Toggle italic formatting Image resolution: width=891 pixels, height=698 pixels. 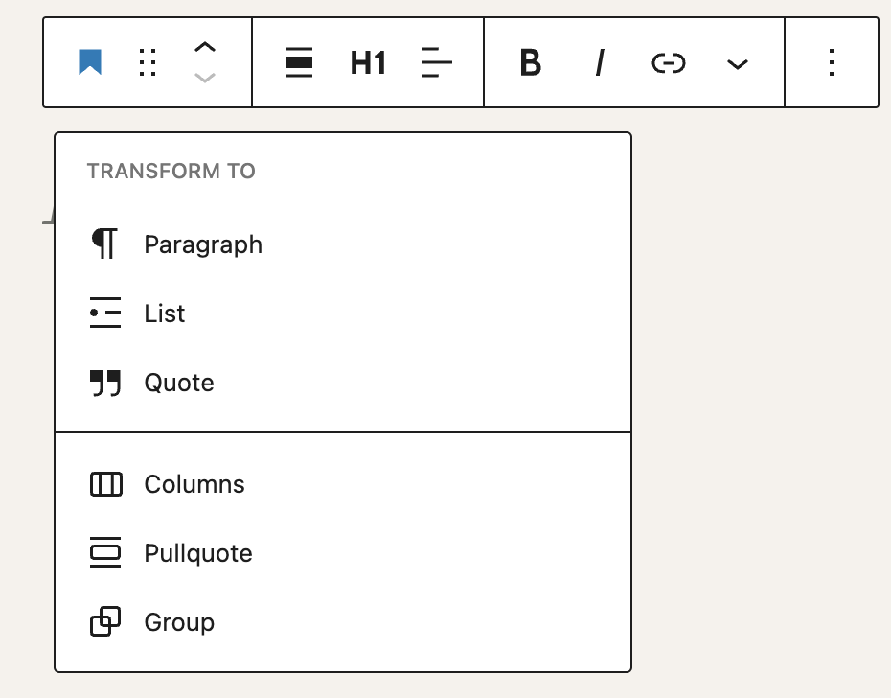[x=600, y=63]
